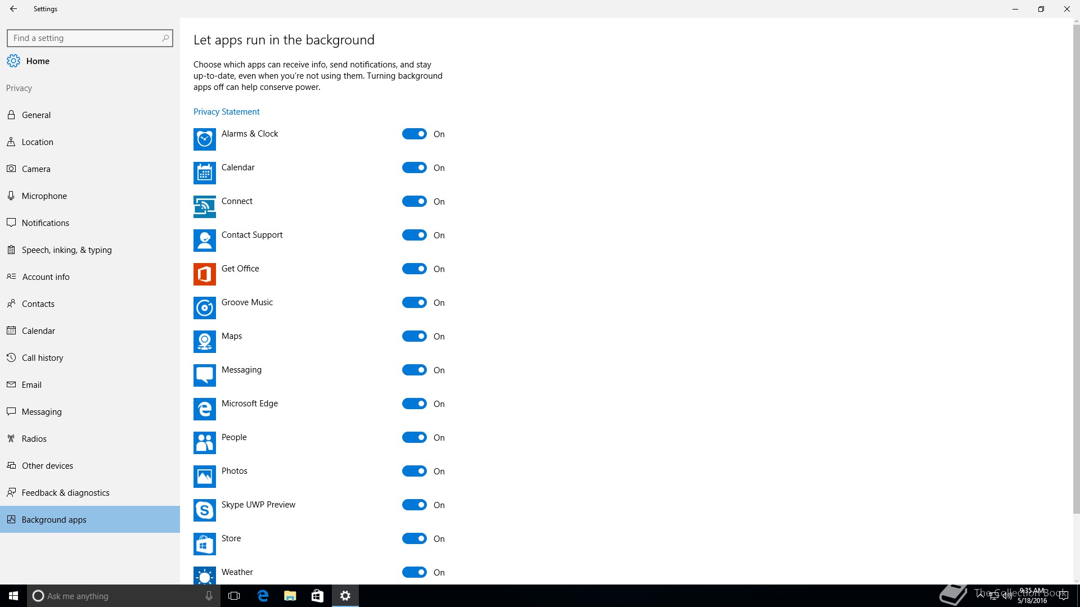Click the vertical scrollbar on the right
This screenshot has width=1080, height=607.
pyautogui.click(x=1076, y=270)
